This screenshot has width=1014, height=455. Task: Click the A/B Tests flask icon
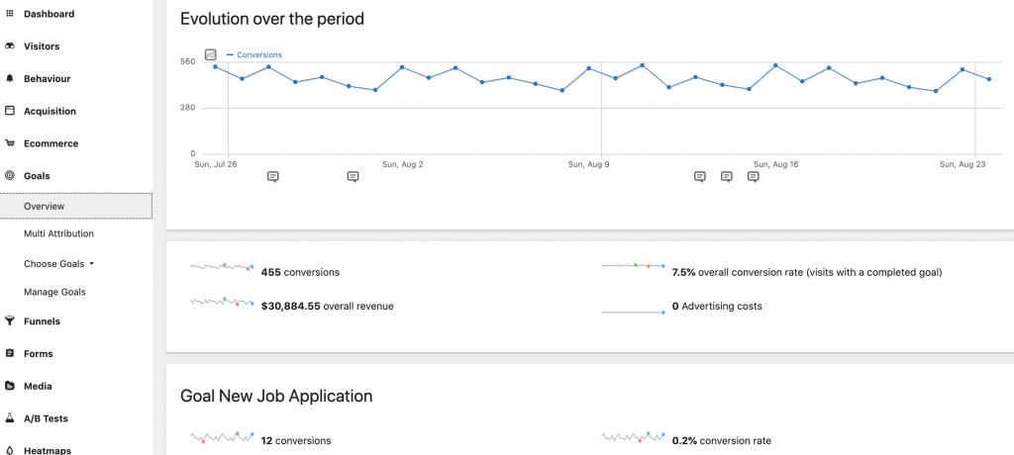pyautogui.click(x=10, y=418)
